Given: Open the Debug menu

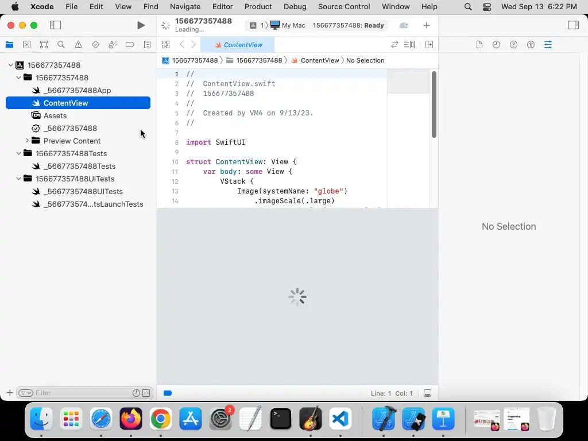Looking at the screenshot, I should coord(295,6).
